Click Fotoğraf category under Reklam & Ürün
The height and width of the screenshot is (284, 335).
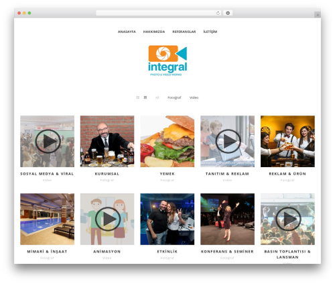coord(287,180)
